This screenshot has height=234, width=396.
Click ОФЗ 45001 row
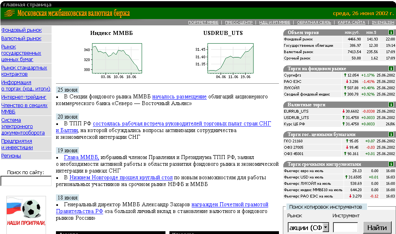[339, 154]
